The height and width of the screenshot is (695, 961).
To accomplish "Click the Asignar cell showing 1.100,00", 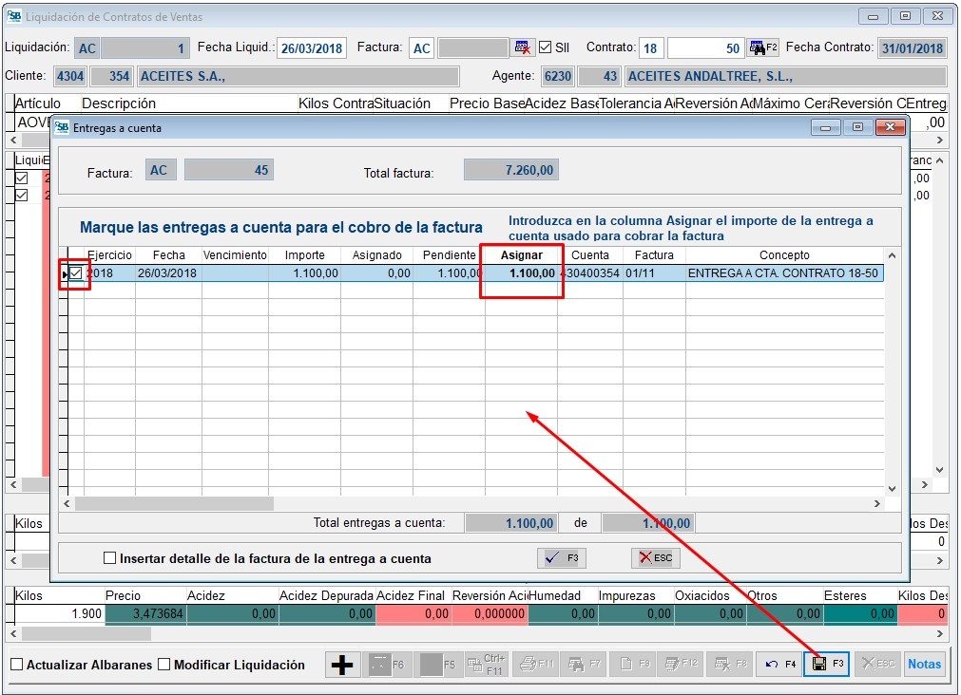I will pos(521,273).
